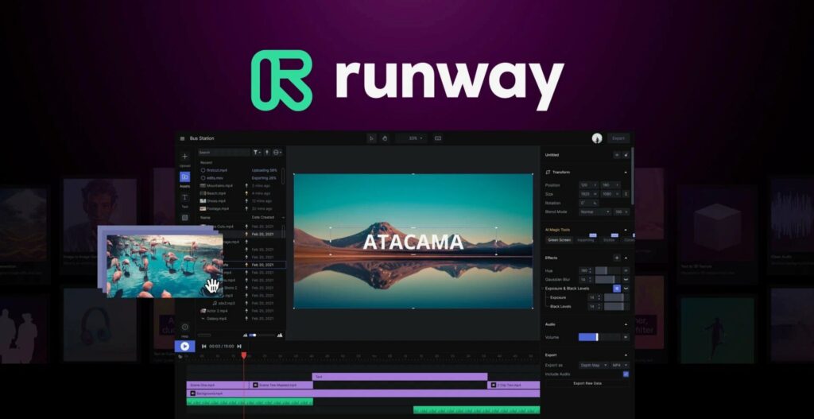Collapse the Effects section
Image resolution: width=814 pixels, height=419 pixels.
point(626,258)
